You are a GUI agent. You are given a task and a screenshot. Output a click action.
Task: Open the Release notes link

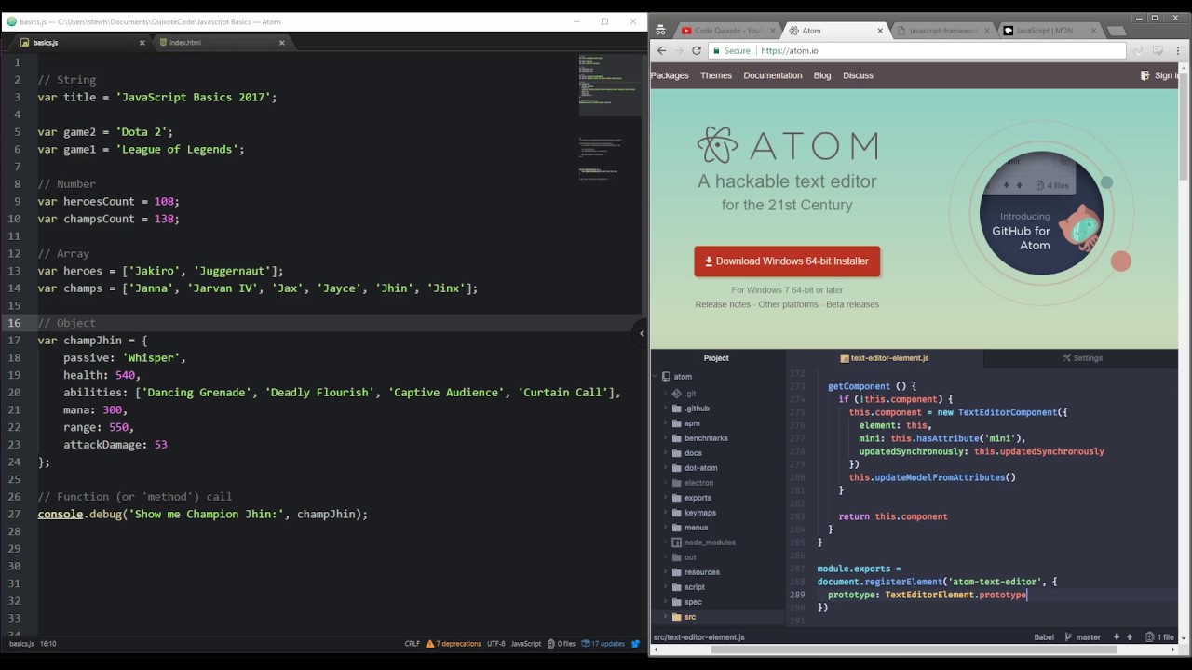pos(723,304)
